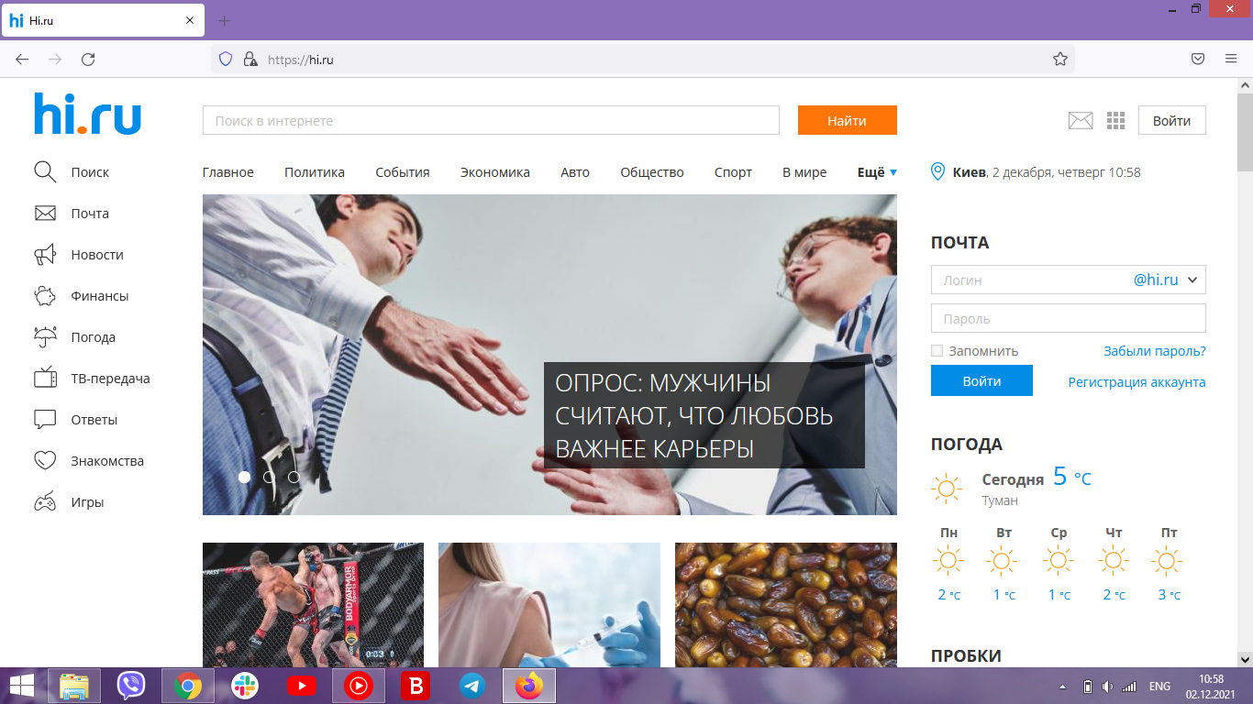Select the Экономика tab
The width and height of the screenshot is (1253, 704).
pyautogui.click(x=495, y=171)
